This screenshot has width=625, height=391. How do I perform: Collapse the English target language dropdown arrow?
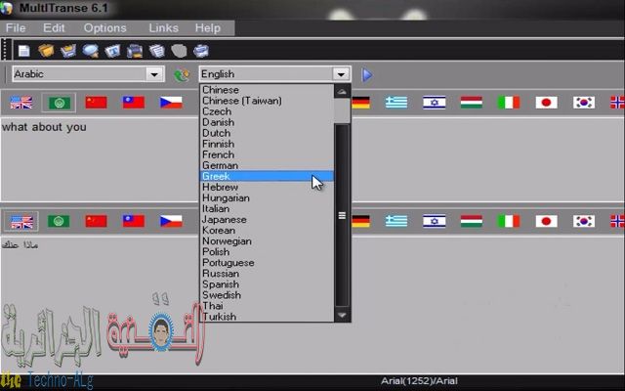coord(341,74)
